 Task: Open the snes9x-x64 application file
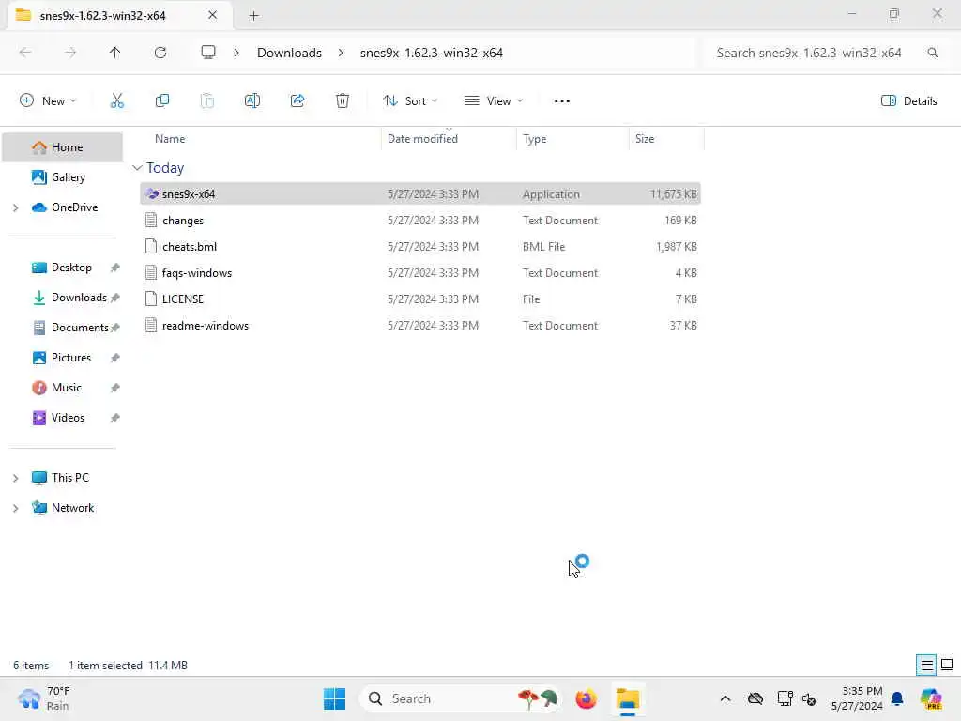(x=419, y=193)
